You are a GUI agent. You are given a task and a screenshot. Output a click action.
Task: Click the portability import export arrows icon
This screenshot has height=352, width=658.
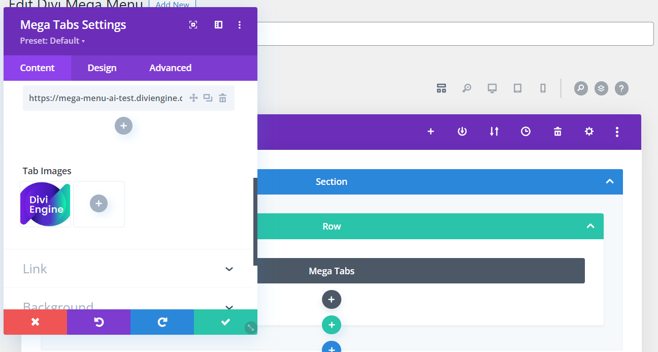point(494,132)
